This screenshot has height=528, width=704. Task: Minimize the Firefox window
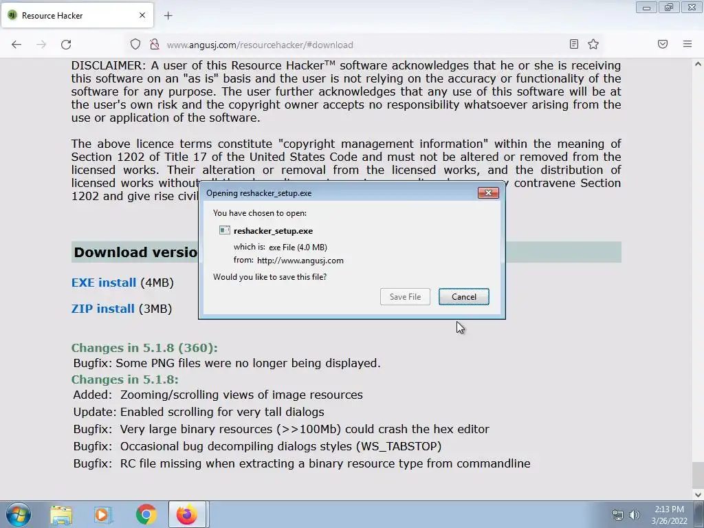[646, 8]
